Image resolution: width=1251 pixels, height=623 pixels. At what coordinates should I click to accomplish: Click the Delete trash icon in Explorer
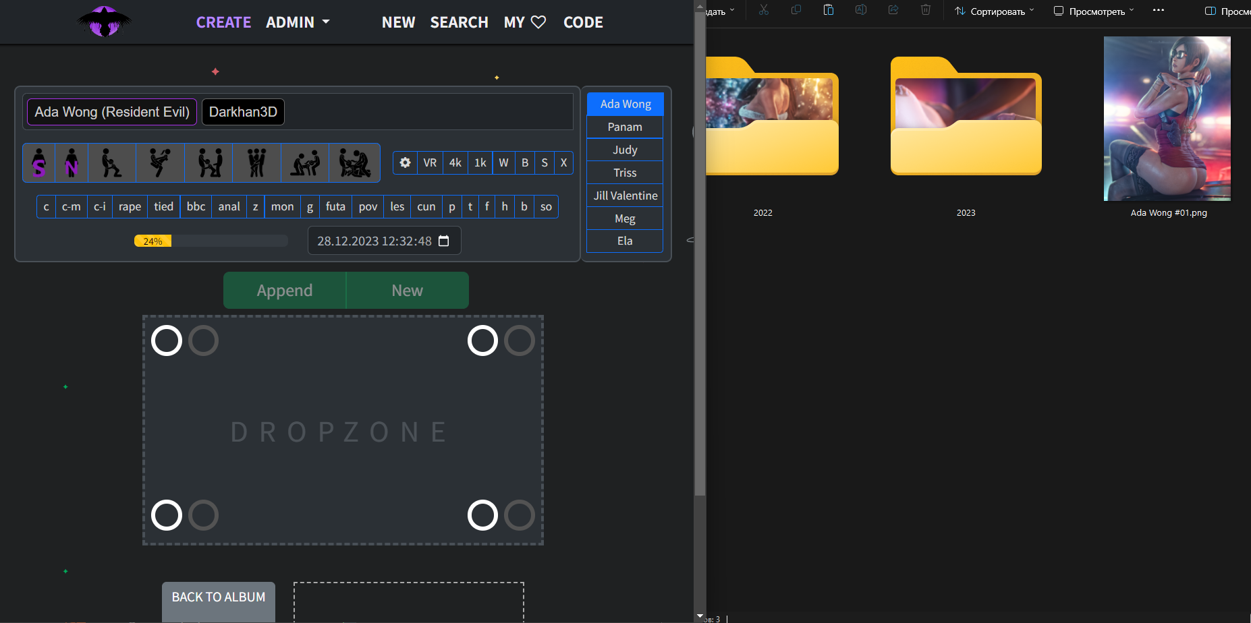click(x=926, y=10)
